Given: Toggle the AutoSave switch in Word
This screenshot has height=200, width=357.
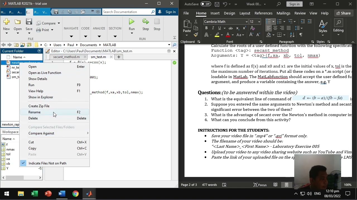Looking at the screenshot, I should pos(206,4).
